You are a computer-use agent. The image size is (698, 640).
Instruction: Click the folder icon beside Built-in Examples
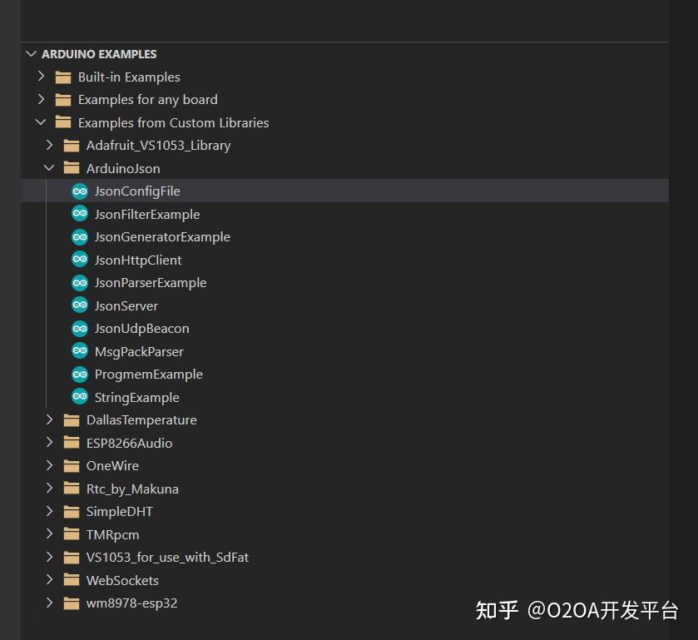[63, 77]
